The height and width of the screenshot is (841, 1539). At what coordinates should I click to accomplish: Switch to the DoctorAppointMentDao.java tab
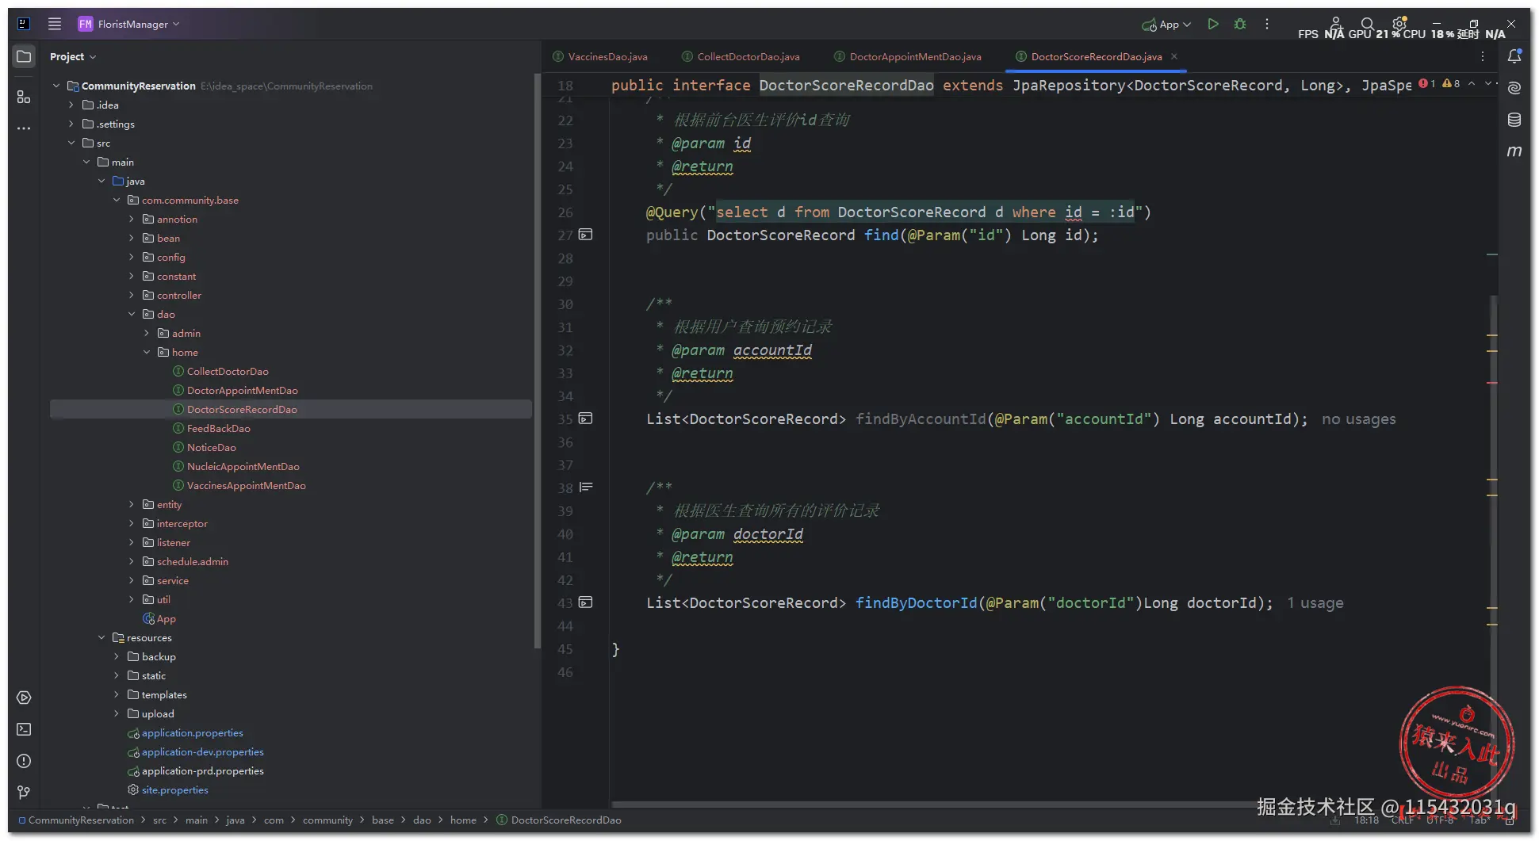click(x=908, y=56)
